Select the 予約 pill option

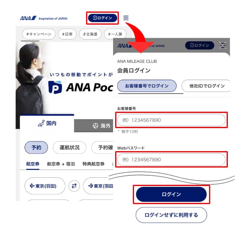tap(36, 147)
